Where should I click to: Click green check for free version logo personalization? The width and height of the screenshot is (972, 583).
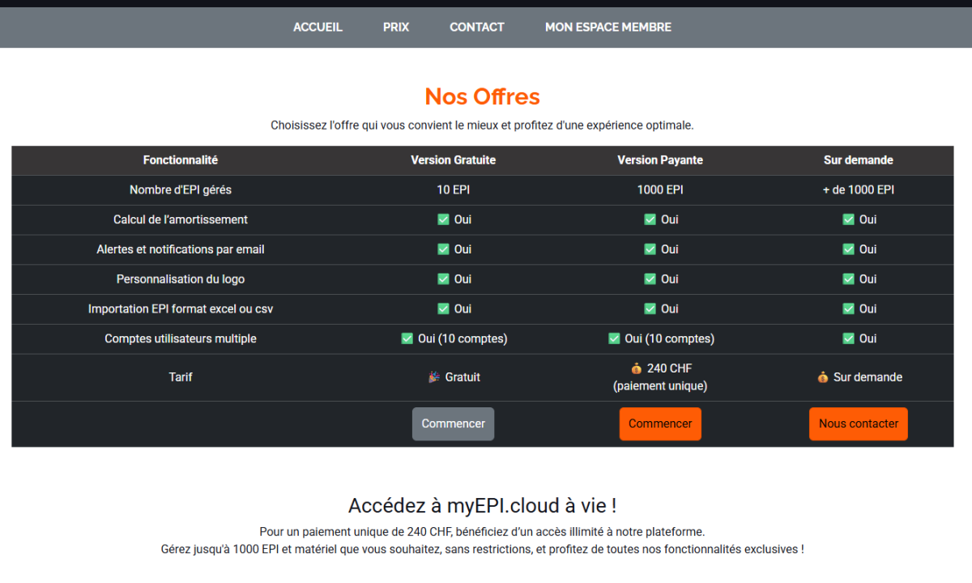pos(443,279)
